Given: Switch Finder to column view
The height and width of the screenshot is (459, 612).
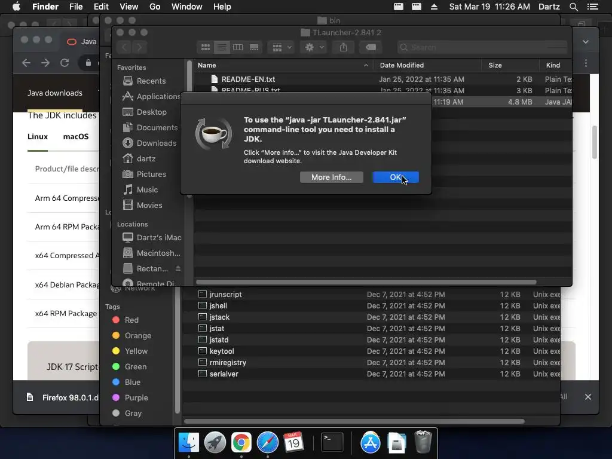Looking at the screenshot, I should (238, 47).
